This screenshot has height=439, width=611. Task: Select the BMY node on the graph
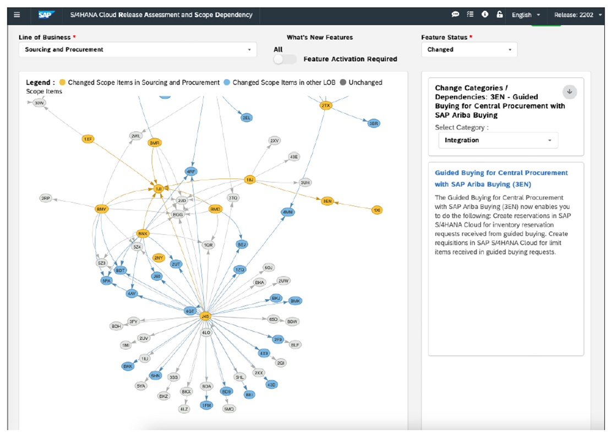[x=102, y=209]
